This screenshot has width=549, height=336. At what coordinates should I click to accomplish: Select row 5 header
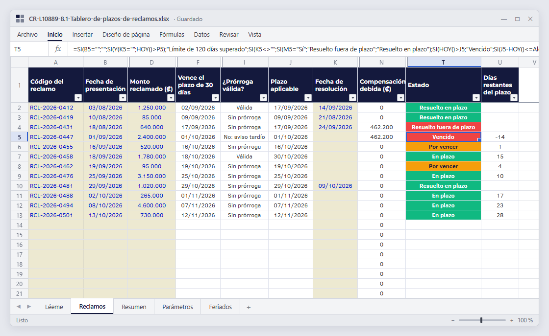pyautogui.click(x=19, y=137)
